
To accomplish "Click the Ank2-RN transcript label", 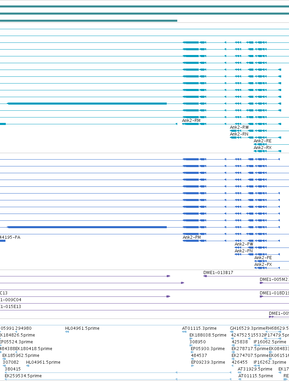I will tap(239, 134).
